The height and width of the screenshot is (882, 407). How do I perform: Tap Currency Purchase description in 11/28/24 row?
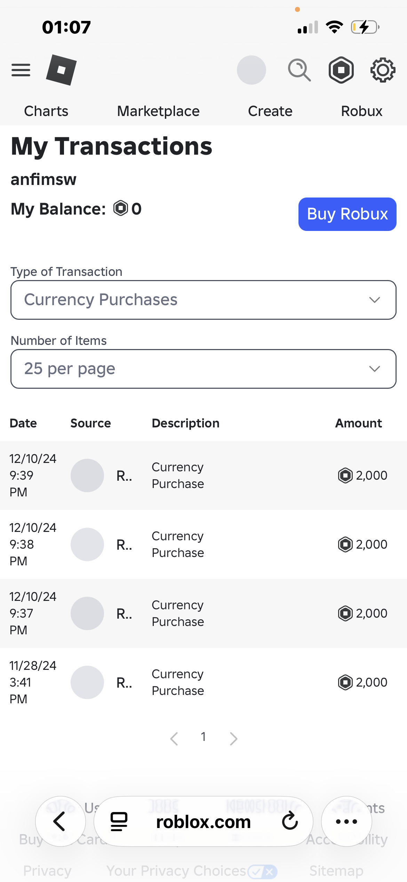[178, 682]
